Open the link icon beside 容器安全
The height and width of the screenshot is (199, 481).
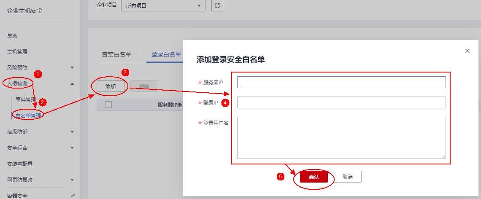(73, 195)
